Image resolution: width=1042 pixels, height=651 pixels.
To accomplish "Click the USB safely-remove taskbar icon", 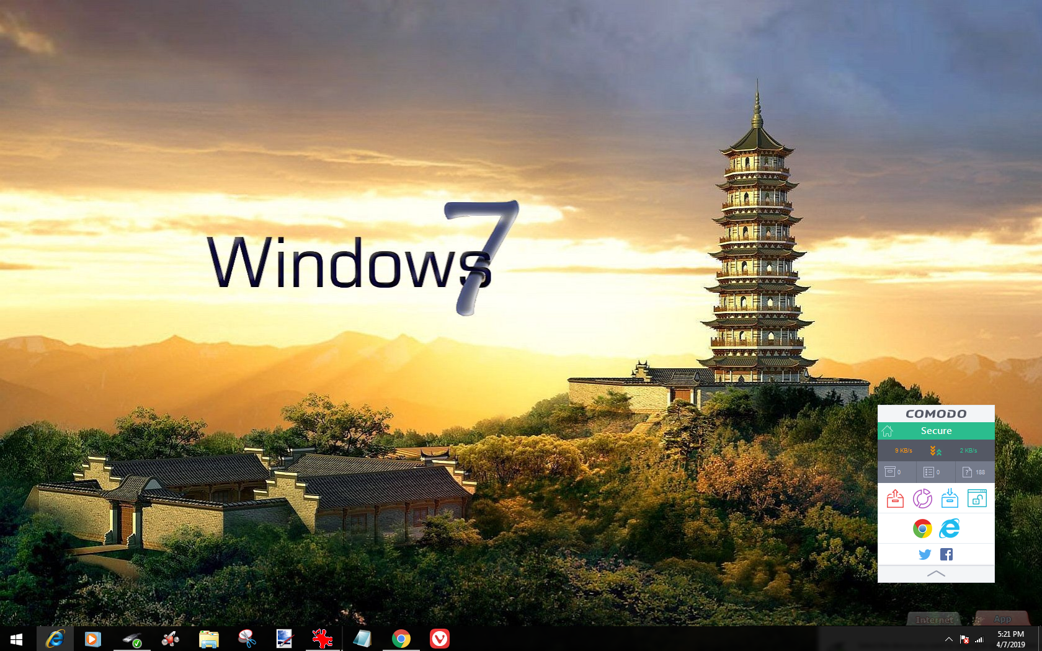I will point(131,639).
